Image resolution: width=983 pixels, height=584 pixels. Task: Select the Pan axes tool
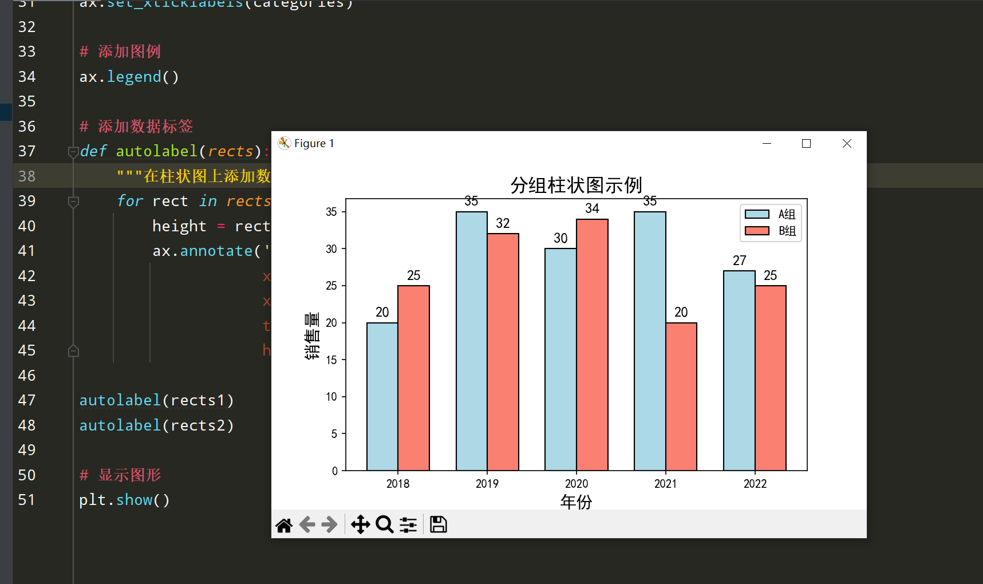(x=361, y=524)
